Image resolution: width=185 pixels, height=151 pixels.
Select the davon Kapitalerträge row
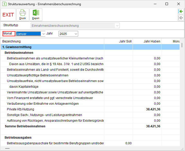(x=90, y=87)
